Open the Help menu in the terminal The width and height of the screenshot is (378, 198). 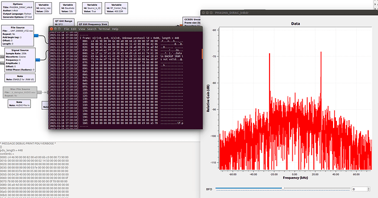coord(115,29)
